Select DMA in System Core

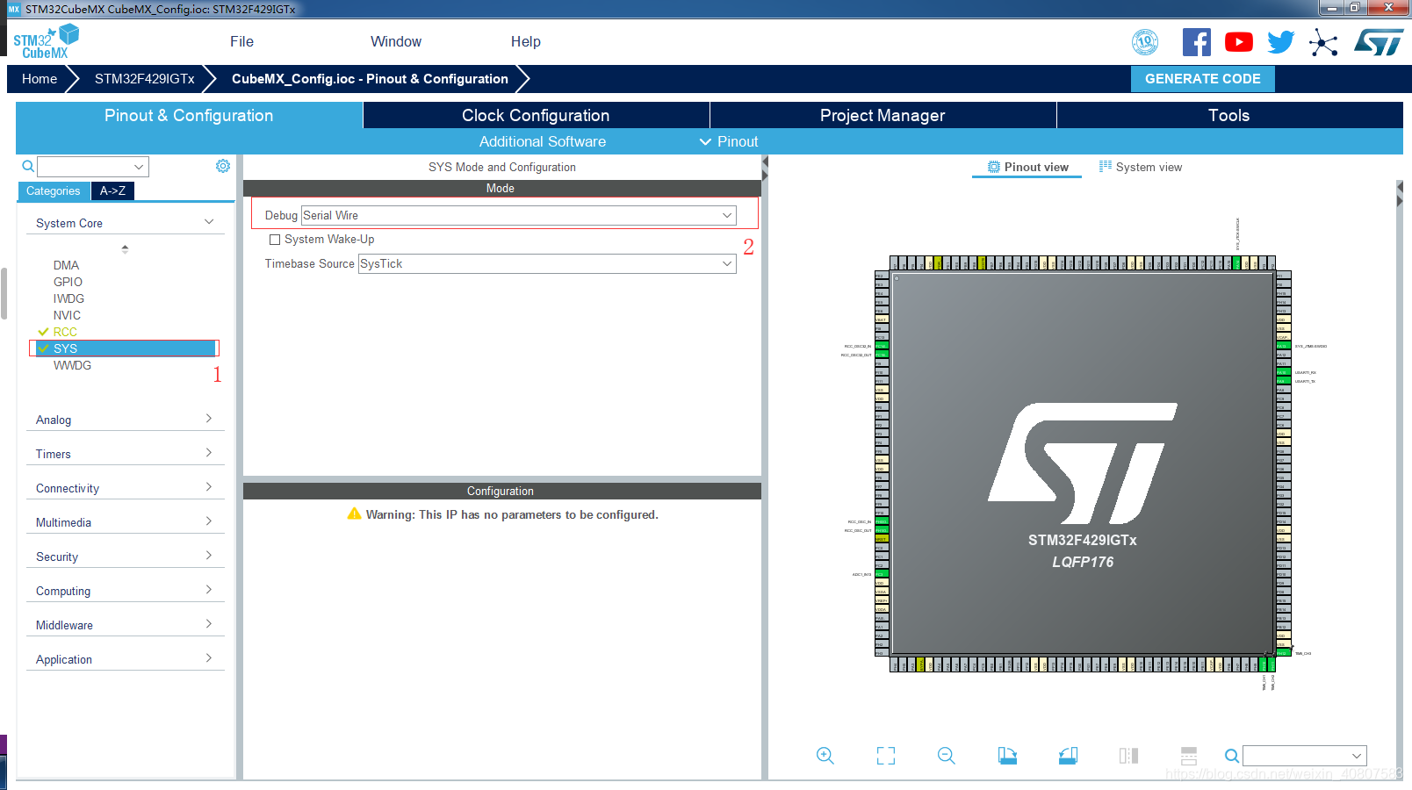click(66, 265)
